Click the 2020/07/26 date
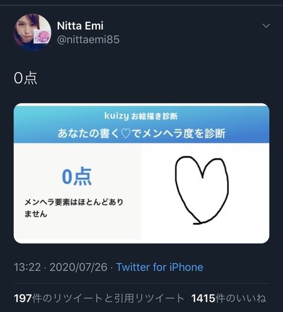283x312 pixels. pyautogui.click(x=78, y=267)
